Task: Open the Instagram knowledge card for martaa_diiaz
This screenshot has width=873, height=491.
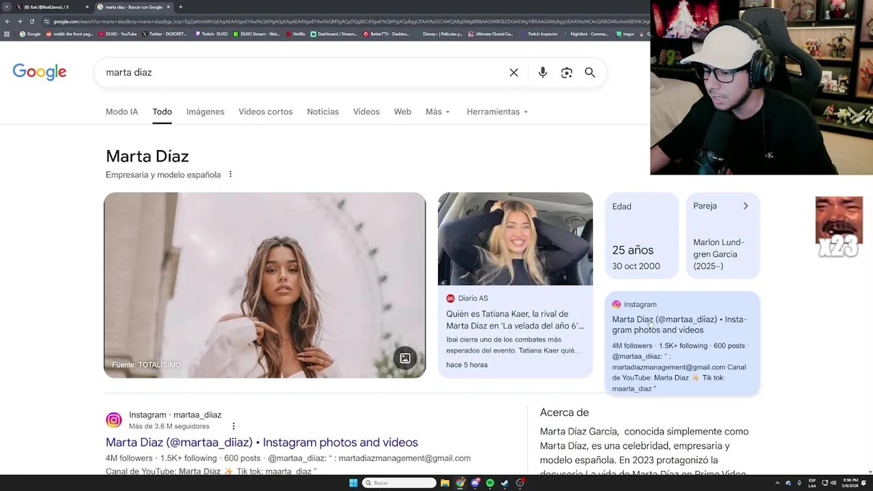Action: [682, 344]
